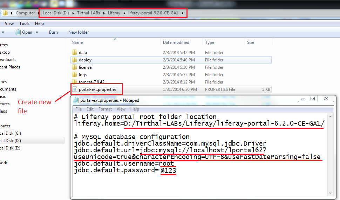Click the deploy folder icon

(74, 60)
